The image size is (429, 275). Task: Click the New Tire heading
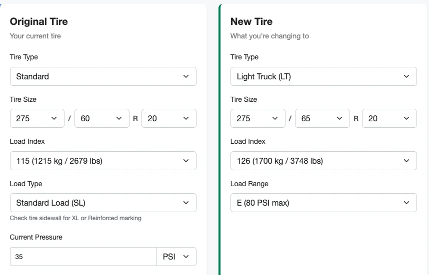click(x=251, y=21)
